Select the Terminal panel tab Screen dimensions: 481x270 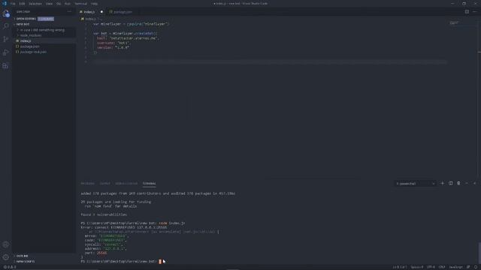(149, 183)
